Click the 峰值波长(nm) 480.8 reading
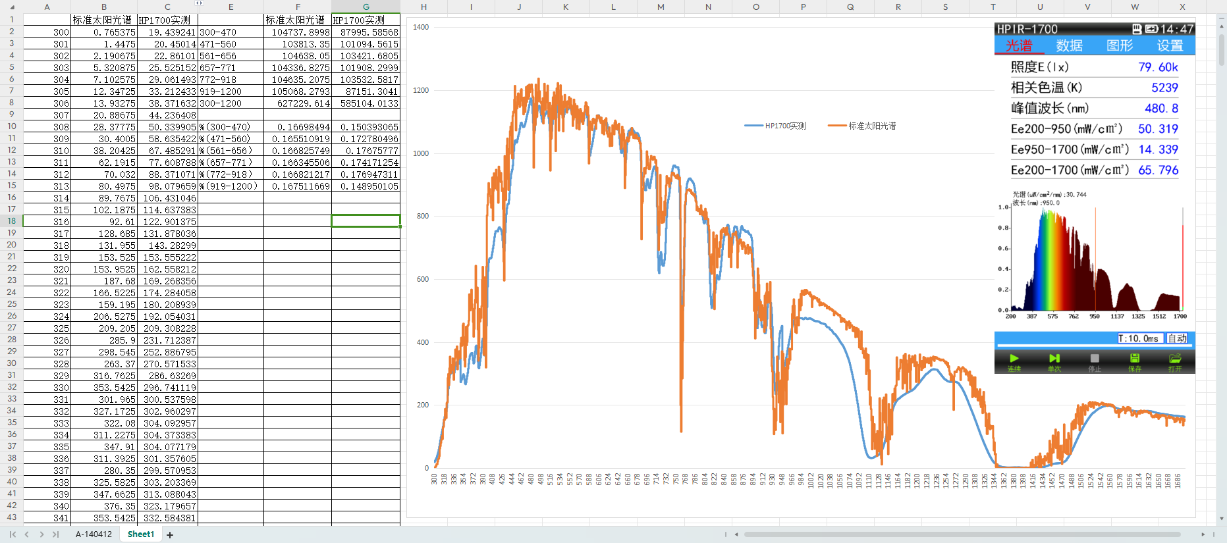Viewport: 1227px width, 543px height. pyautogui.click(x=1095, y=108)
